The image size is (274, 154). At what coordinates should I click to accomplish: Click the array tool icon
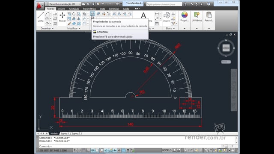[79, 24]
